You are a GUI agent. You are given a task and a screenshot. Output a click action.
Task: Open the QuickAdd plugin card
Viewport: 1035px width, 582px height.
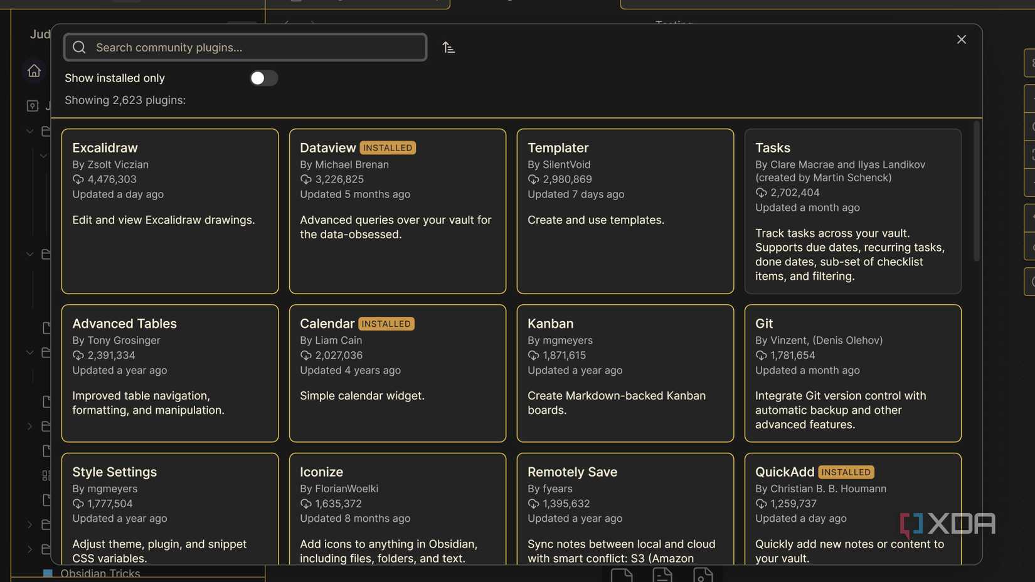click(853, 509)
